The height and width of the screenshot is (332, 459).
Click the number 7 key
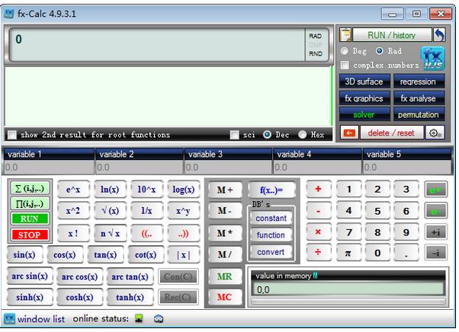tap(348, 232)
